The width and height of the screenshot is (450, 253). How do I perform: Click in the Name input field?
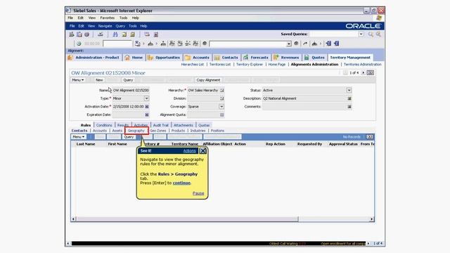131,91
